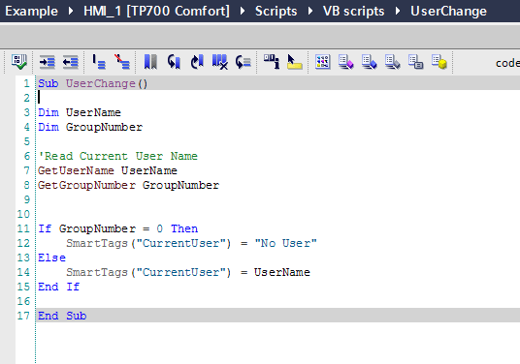Image resolution: width=520 pixels, height=364 pixels.
Task: Expand breadcrumb arrow after Example
Action: tap(71, 12)
